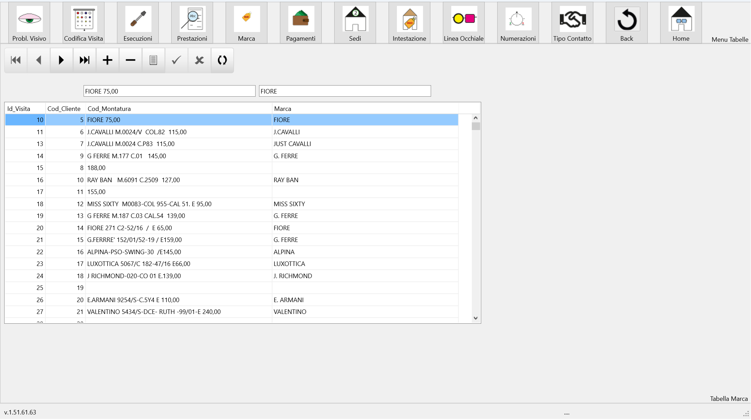Open the Pagamenti table
This screenshot has width=751, height=420.
[x=301, y=23]
